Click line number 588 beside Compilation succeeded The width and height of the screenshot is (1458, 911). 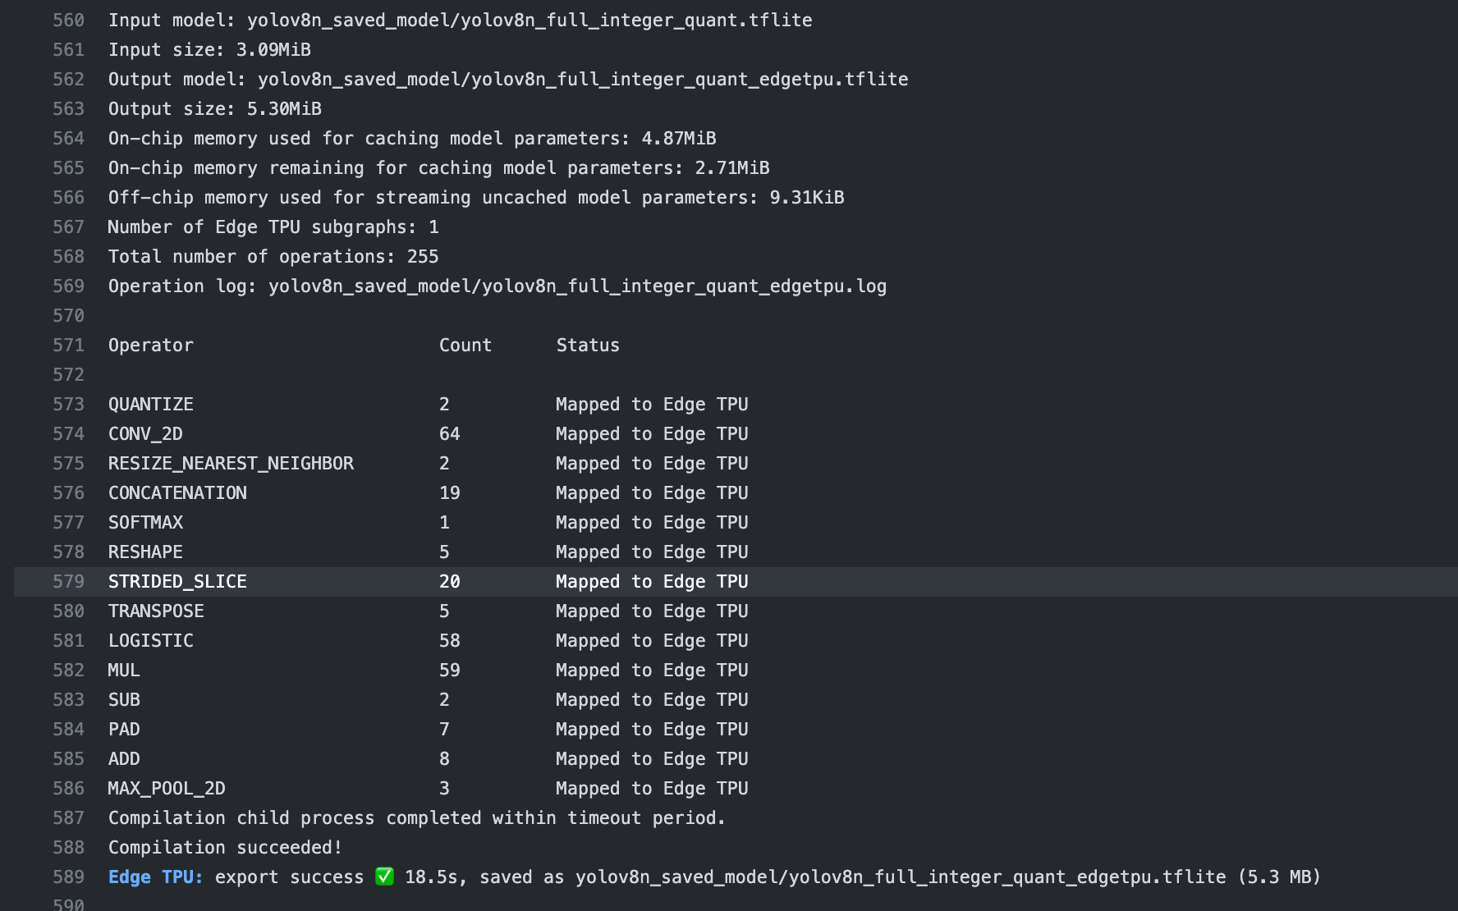pos(69,847)
